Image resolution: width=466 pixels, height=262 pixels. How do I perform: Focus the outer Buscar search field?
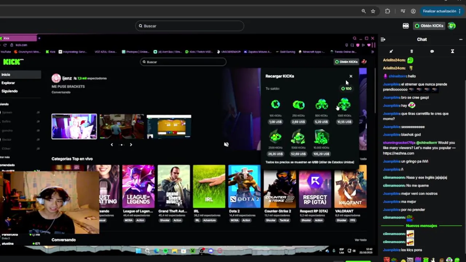coord(190,26)
